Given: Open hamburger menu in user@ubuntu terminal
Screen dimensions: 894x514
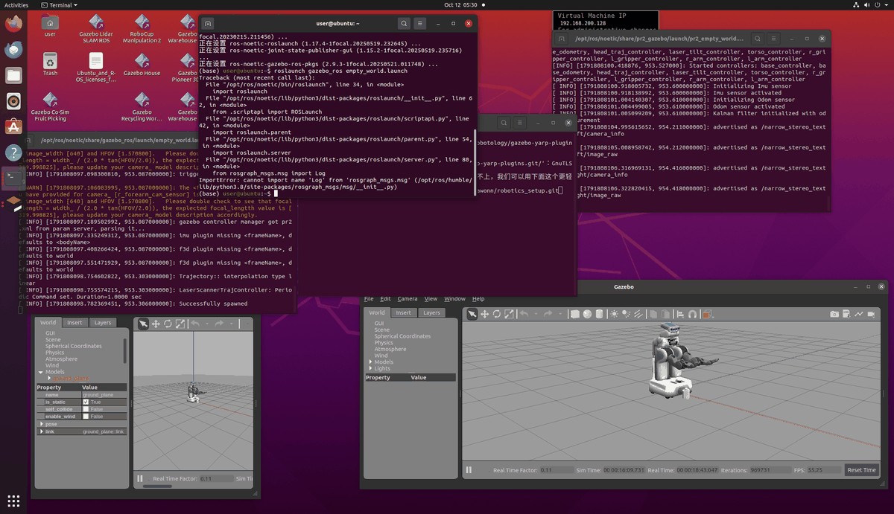Looking at the screenshot, I should coord(421,24).
